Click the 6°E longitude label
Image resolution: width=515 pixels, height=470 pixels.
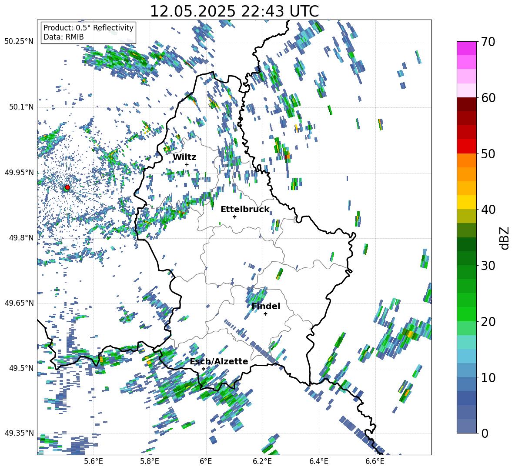pos(206,461)
